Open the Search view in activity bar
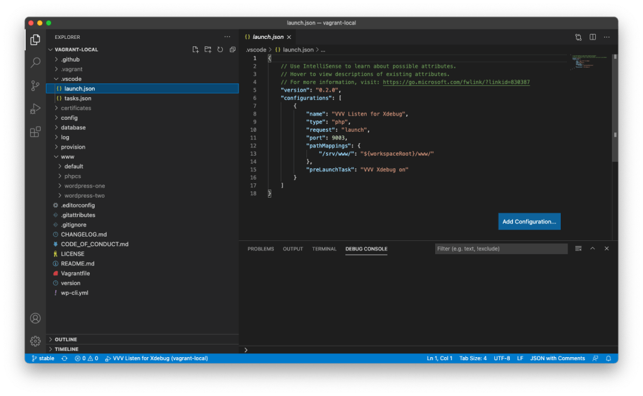643x396 pixels. click(x=36, y=63)
